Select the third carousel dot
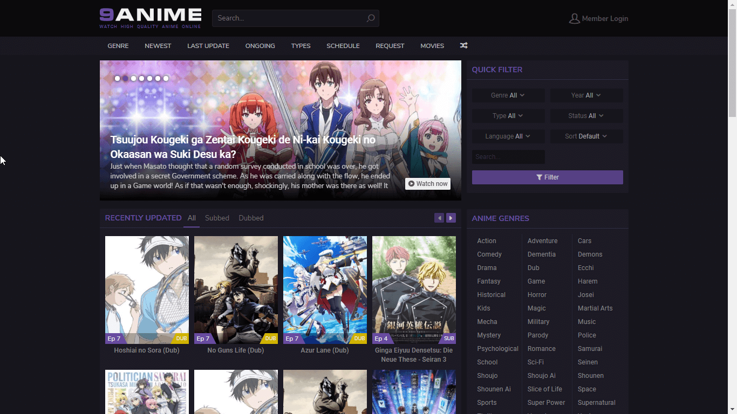 pos(133,78)
